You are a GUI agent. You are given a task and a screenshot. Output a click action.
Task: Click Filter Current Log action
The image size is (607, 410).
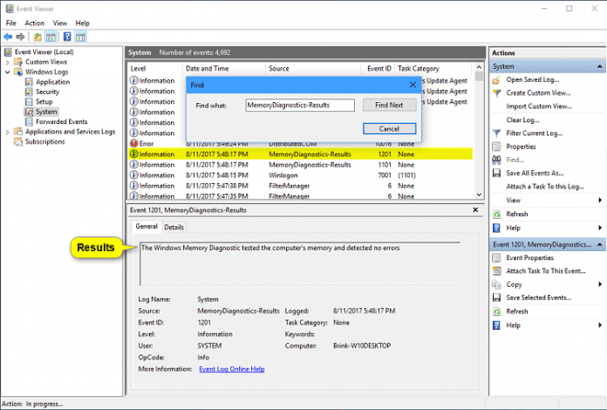point(535,133)
